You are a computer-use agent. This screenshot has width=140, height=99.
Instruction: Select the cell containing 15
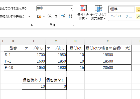tap(76, 68)
